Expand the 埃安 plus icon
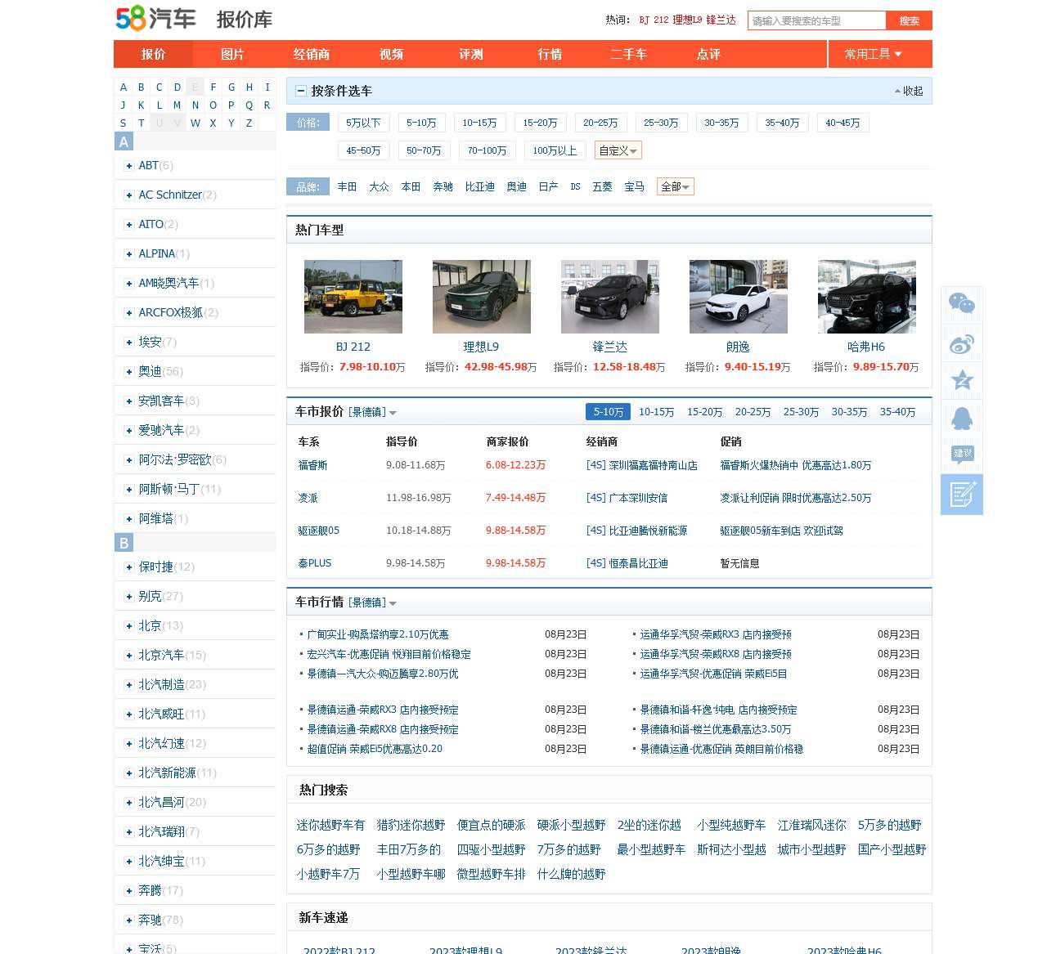This screenshot has height=954, width=1047. [128, 342]
